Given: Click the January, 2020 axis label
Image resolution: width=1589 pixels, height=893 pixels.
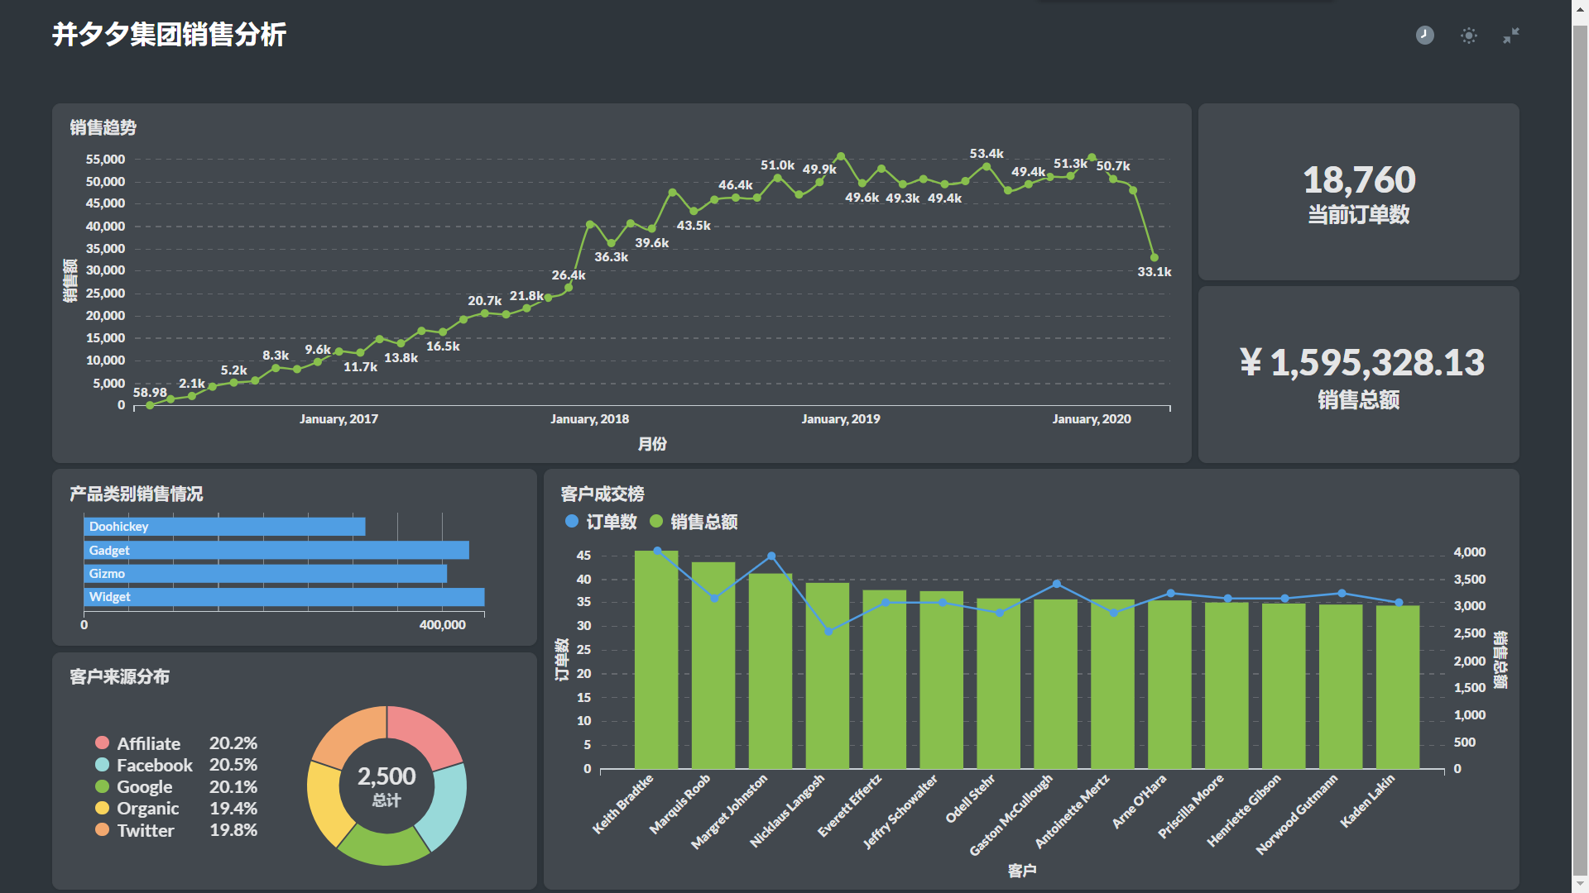Looking at the screenshot, I should [x=1091, y=419].
